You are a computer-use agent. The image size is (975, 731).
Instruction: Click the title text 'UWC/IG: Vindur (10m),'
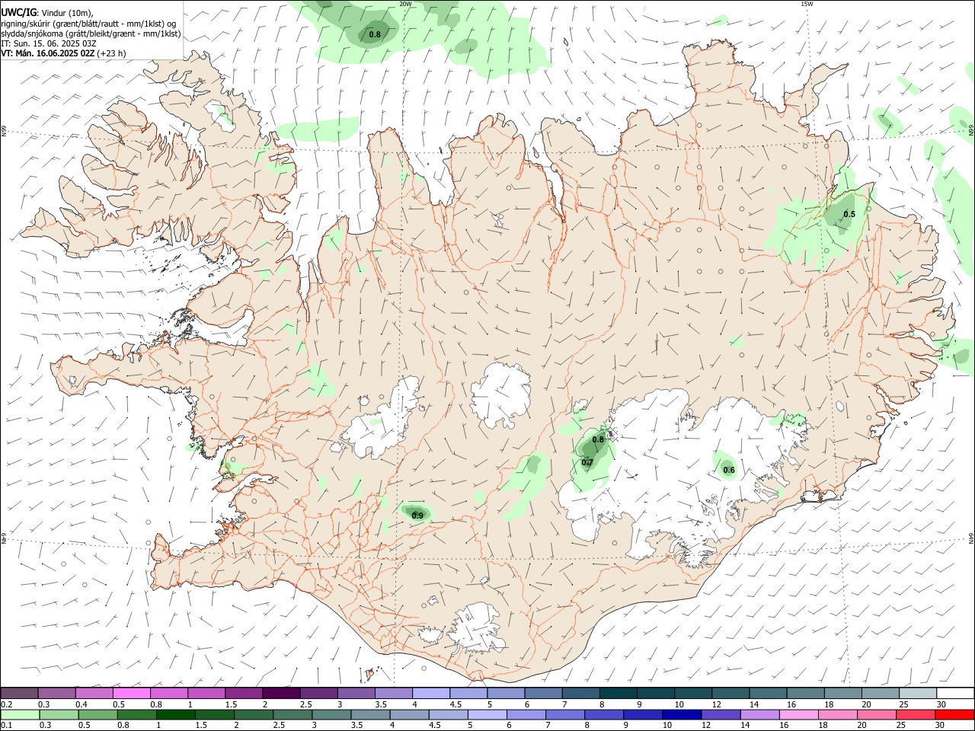(x=46, y=13)
